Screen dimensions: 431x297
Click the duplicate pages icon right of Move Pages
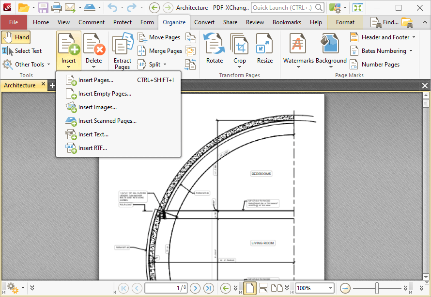[190, 37]
